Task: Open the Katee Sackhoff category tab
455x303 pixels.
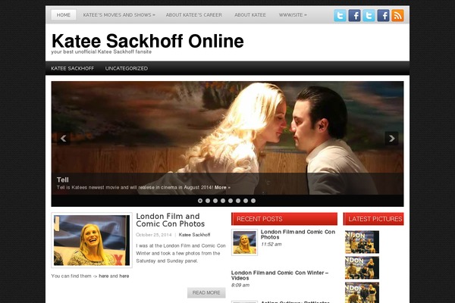Action: click(x=73, y=68)
